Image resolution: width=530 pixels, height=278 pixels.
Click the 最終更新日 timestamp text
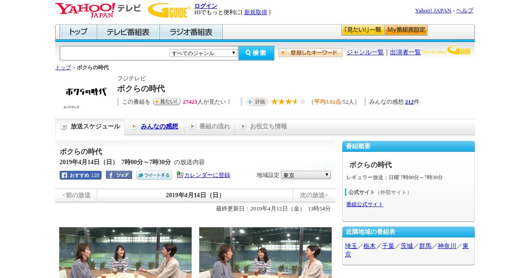(273, 209)
